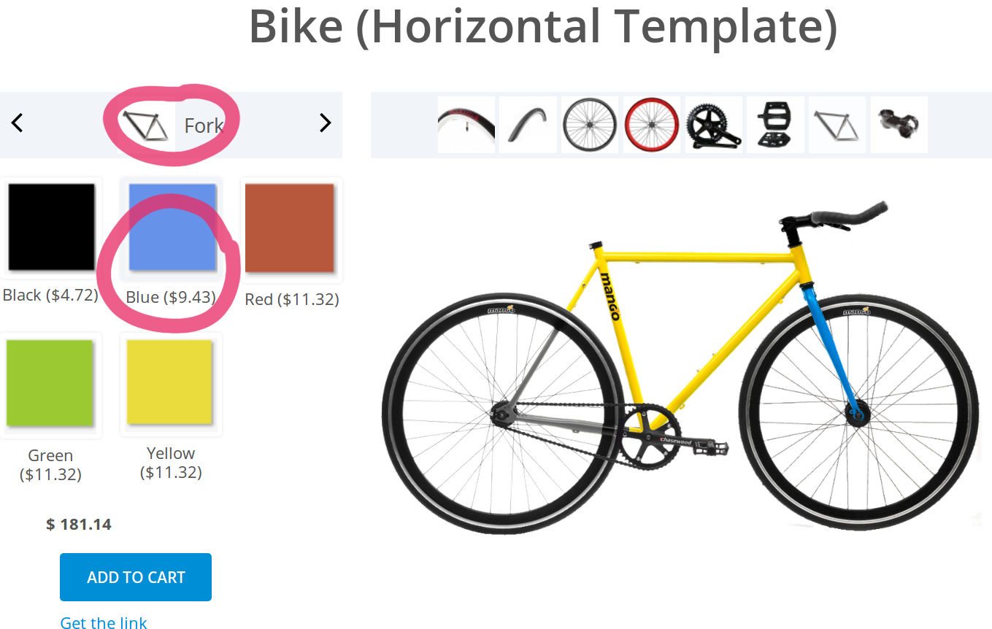The width and height of the screenshot is (992, 629).
Task: Choose the handlebar stem component icon
Action: [899, 124]
